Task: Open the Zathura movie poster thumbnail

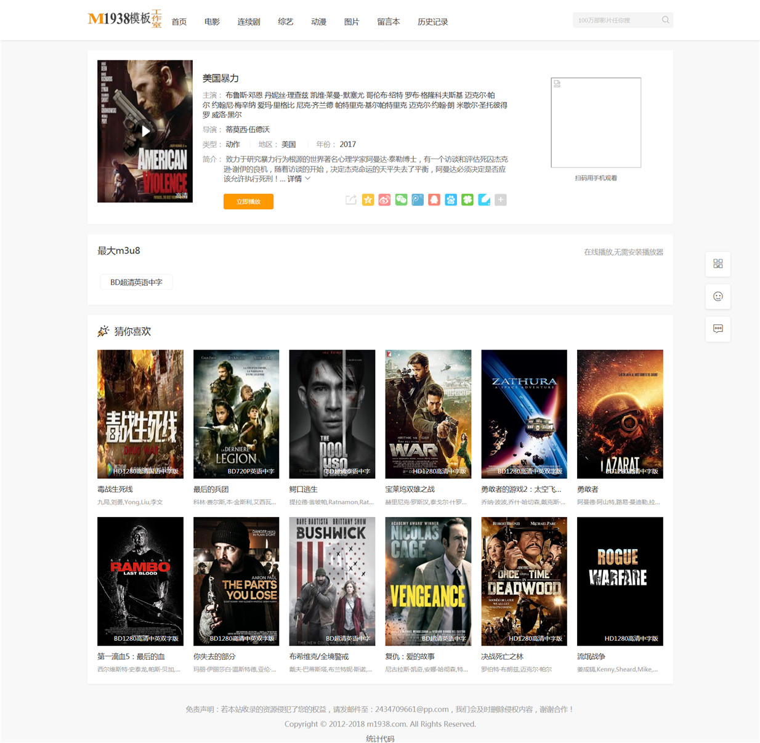Action: point(524,414)
